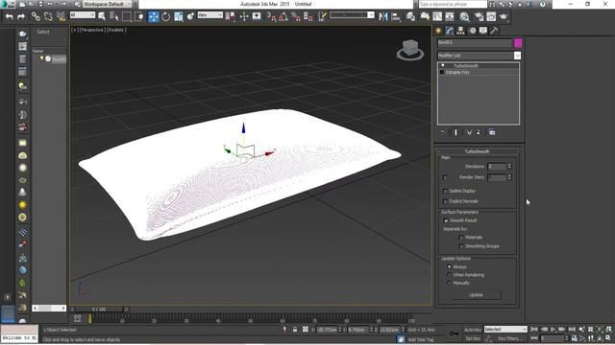The image size is (615, 345).
Task: Click the Align tool icon
Action: click(396, 16)
